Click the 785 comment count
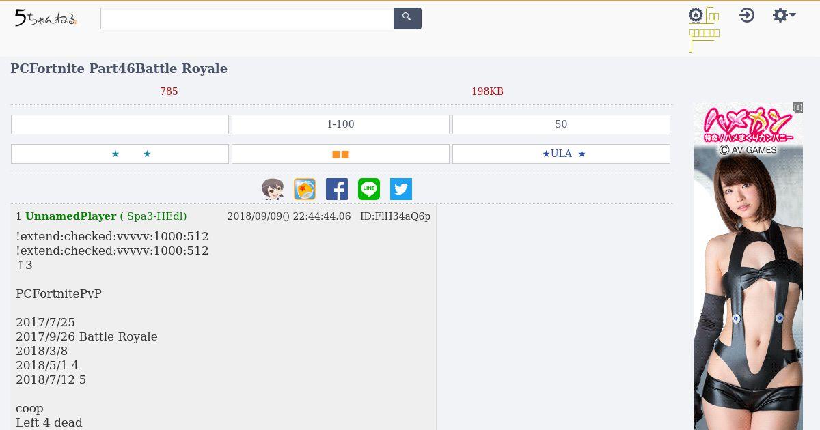This screenshot has height=430, width=820. pos(169,91)
